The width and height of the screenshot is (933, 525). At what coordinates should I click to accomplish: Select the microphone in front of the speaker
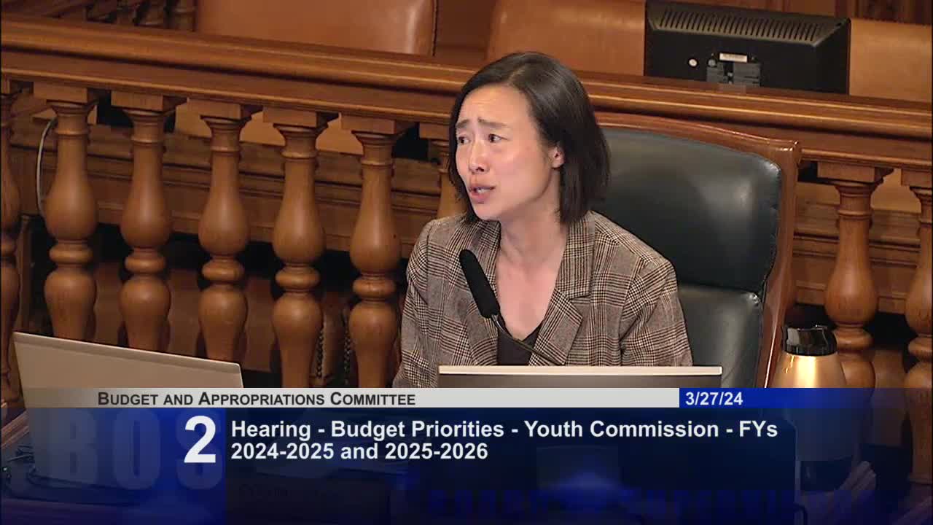[477, 284]
